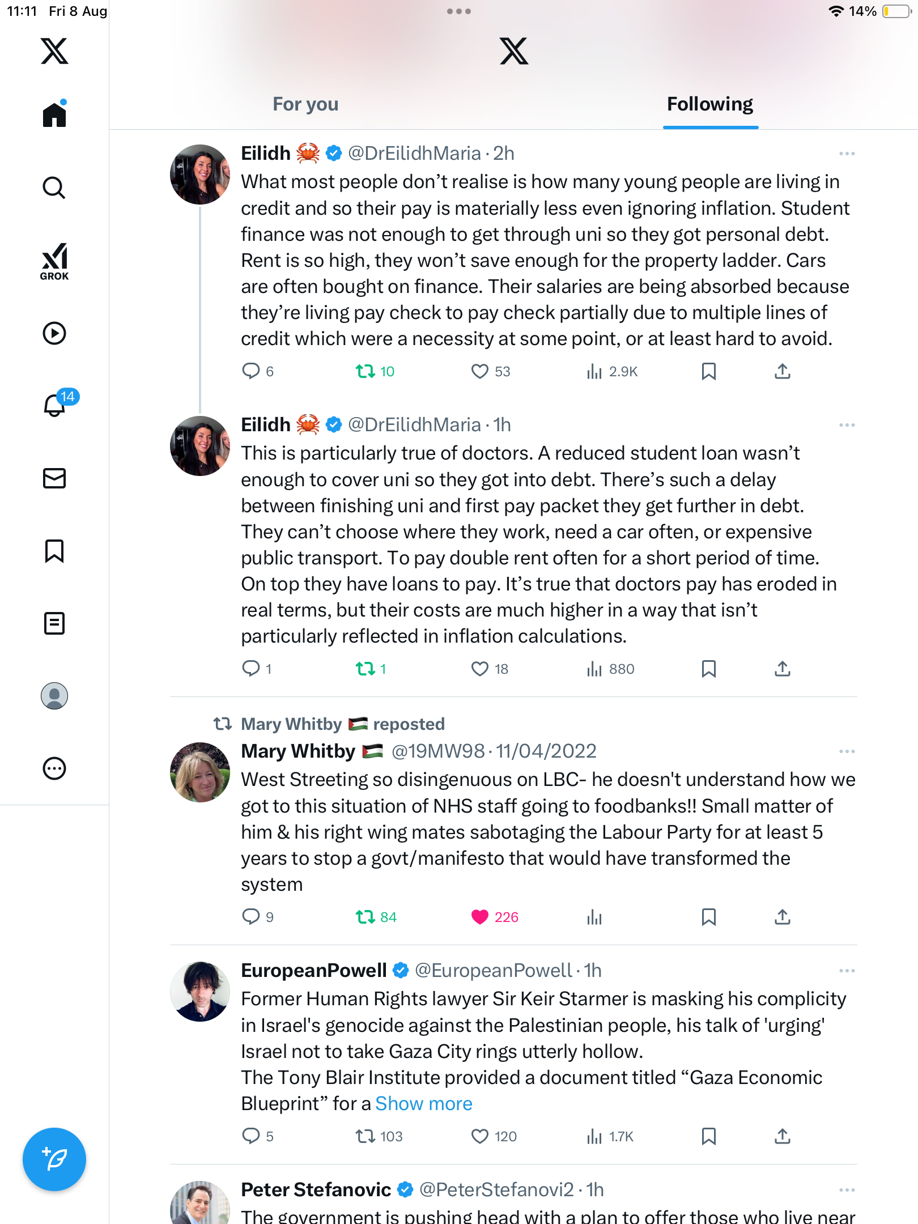Expand the sidebar More menu
This screenshot has height=1224, width=918.
tap(54, 768)
